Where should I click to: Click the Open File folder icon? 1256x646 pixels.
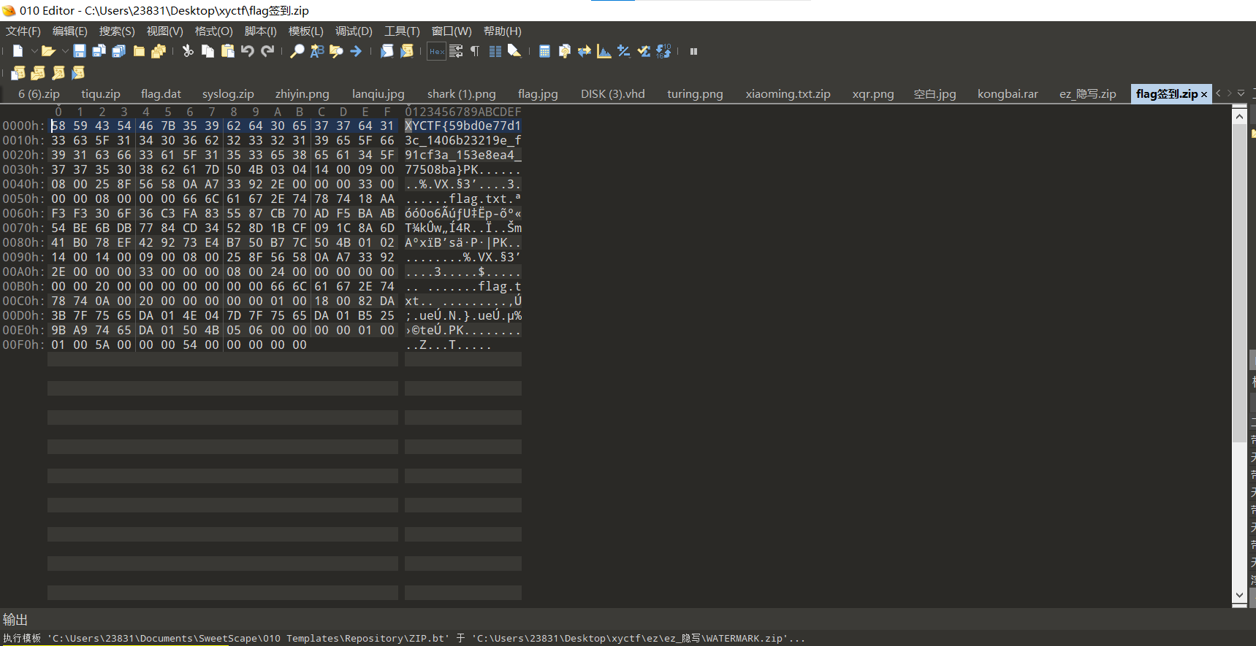click(x=48, y=51)
